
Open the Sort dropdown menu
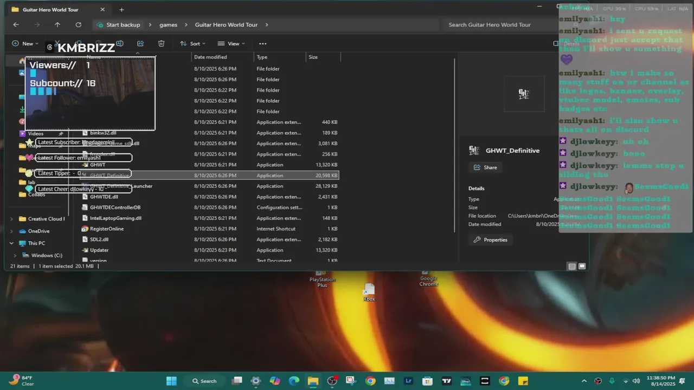click(192, 43)
